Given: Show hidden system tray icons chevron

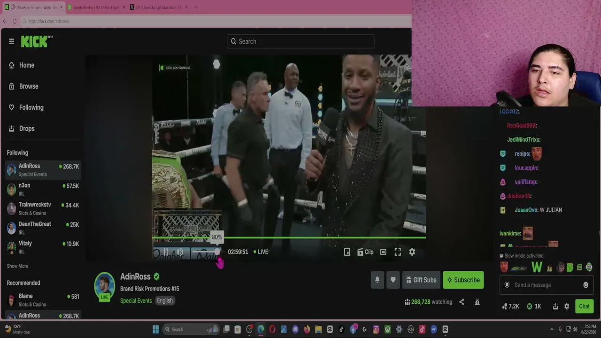Looking at the screenshot, I should coord(552,329).
